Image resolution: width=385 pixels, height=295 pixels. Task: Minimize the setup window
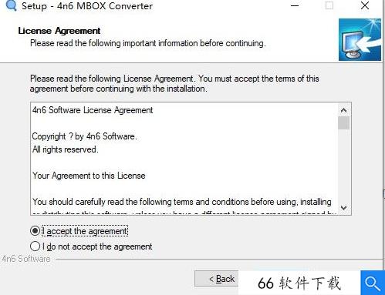pos(295,5)
